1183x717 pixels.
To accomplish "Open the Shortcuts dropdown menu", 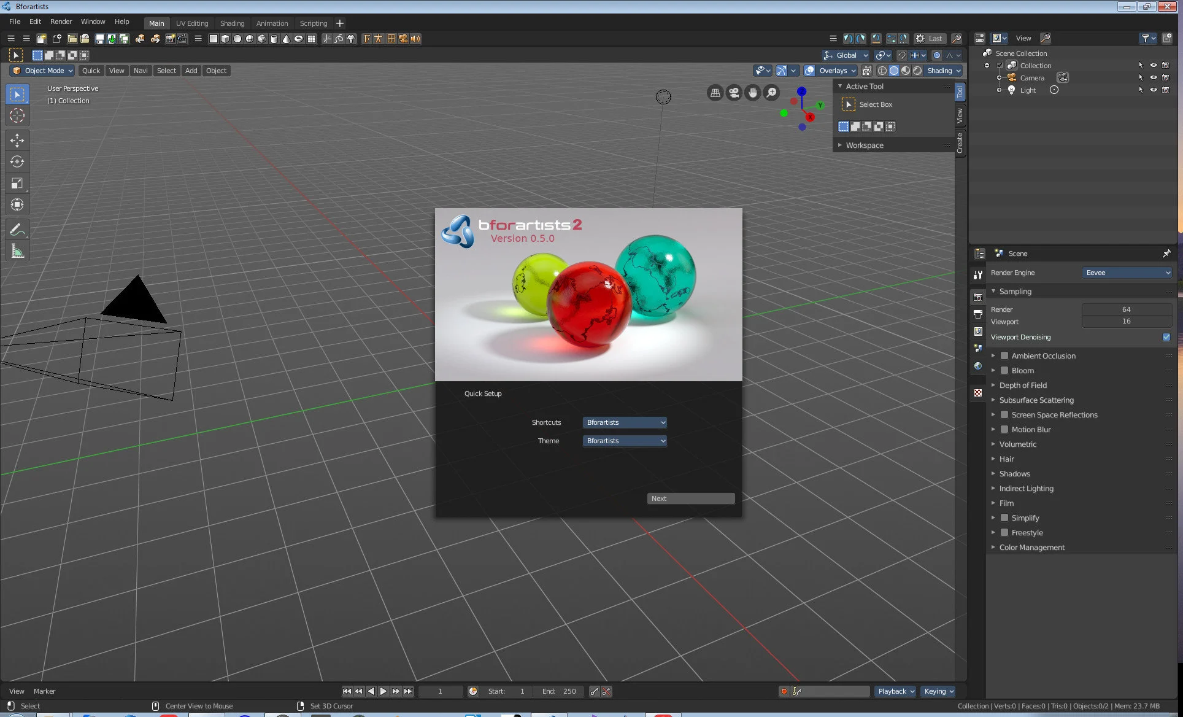I will click(625, 421).
